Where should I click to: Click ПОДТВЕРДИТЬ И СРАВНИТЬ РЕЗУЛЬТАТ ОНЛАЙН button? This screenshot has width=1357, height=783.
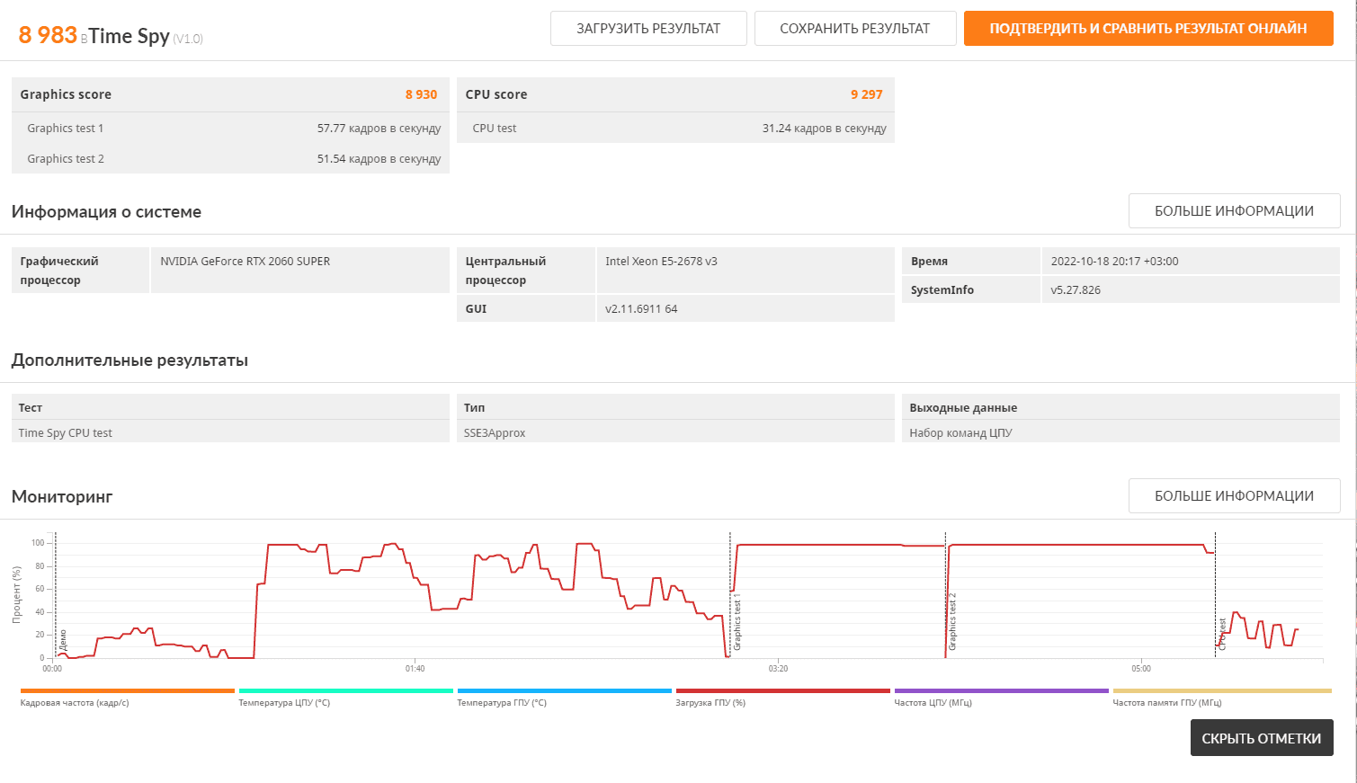click(1148, 28)
